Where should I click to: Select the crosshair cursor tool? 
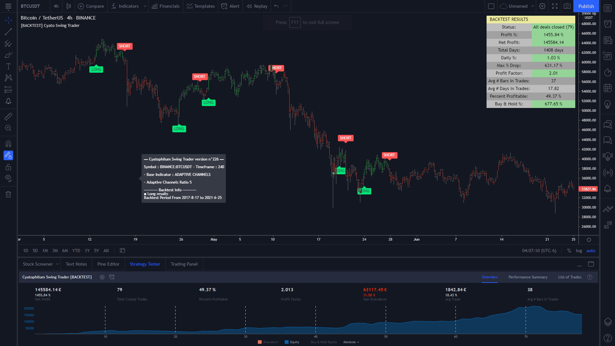8,21
